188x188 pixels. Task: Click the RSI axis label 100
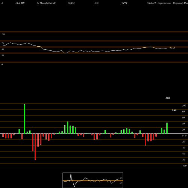point(3,34)
